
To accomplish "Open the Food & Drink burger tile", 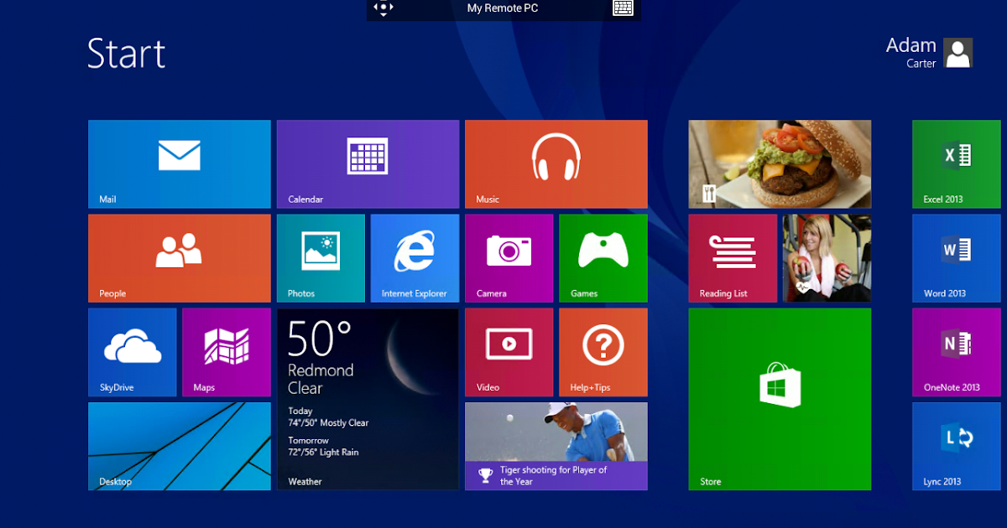I will click(x=780, y=164).
